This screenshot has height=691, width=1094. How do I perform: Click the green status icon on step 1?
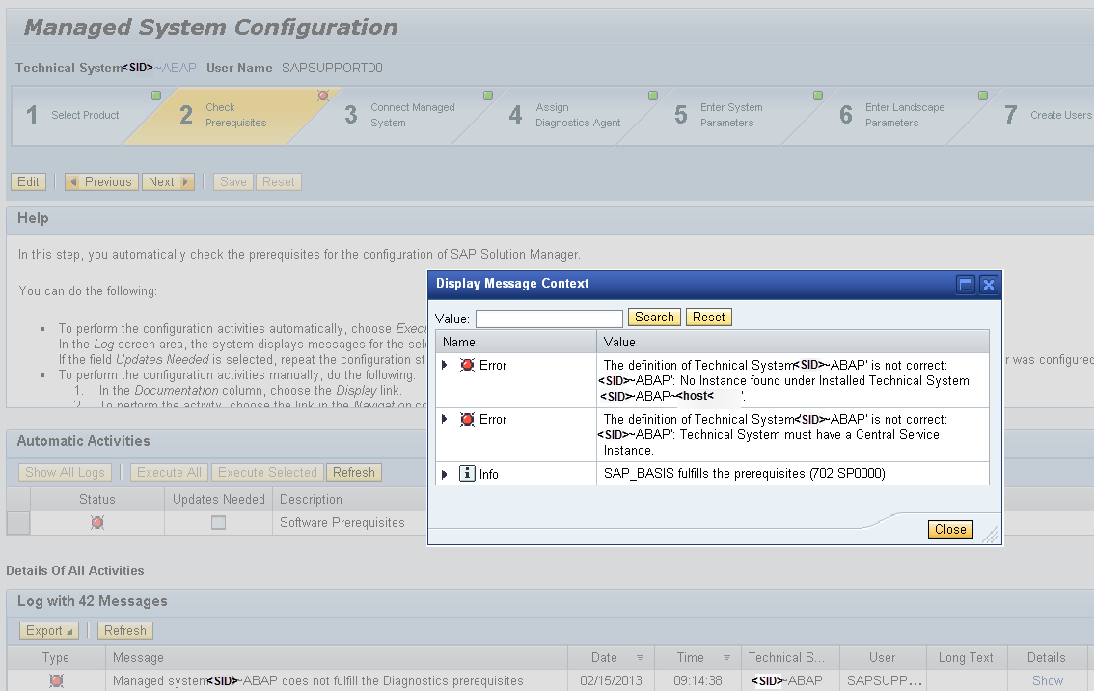pyautogui.click(x=156, y=96)
